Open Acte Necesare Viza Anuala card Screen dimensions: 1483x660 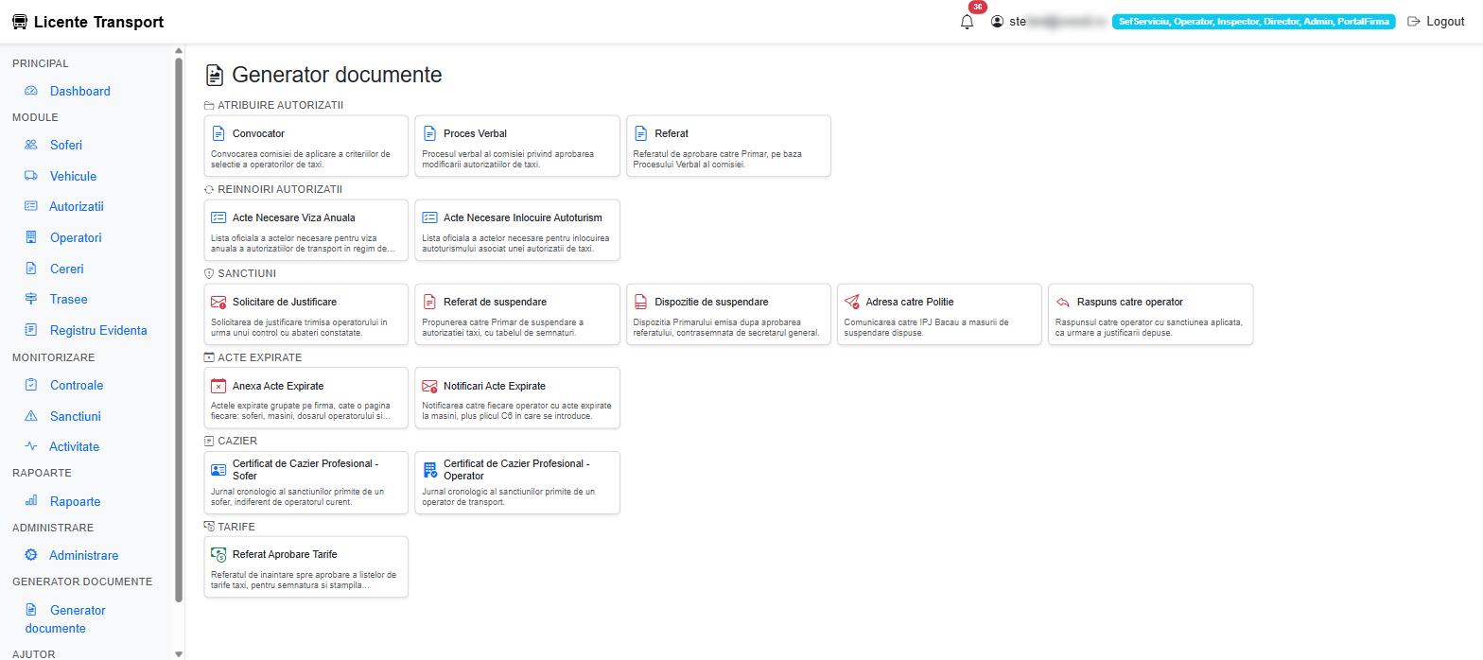[306, 230]
